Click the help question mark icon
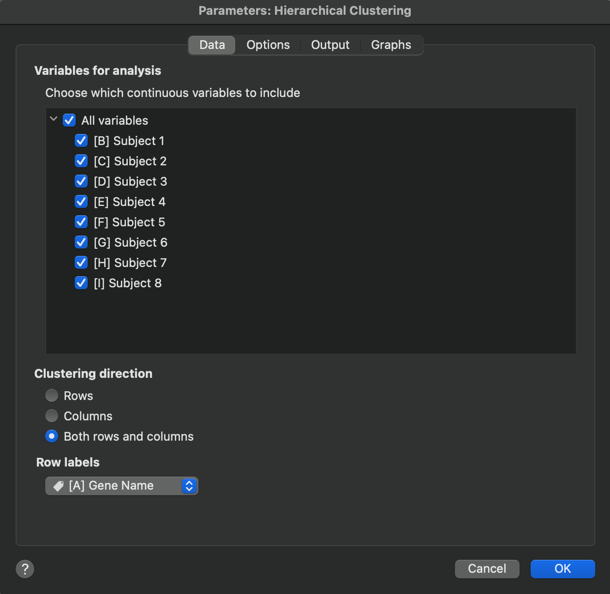The width and height of the screenshot is (610, 594). pos(25,569)
